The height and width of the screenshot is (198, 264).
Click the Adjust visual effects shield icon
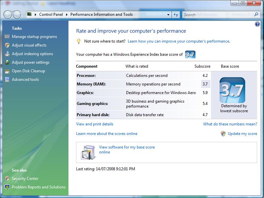(7, 45)
